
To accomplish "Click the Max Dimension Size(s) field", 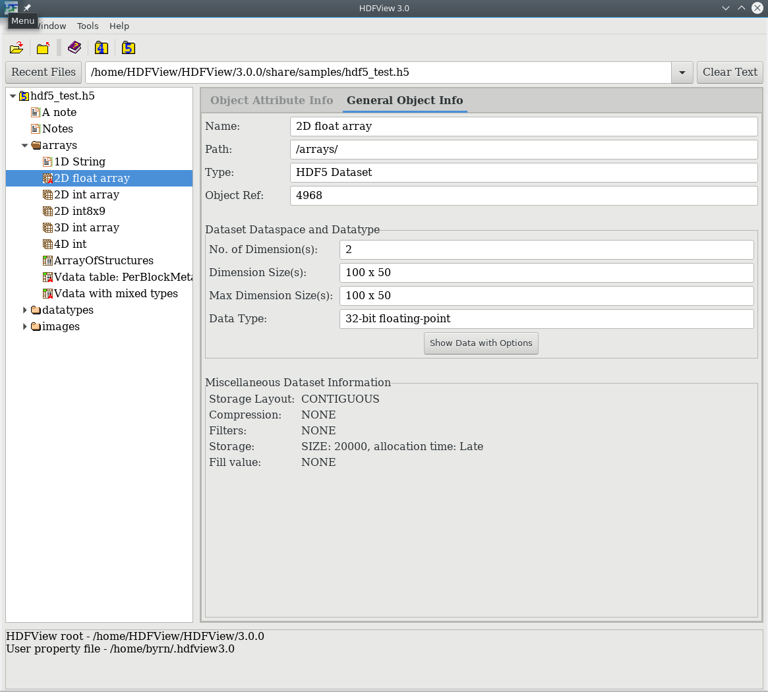I will tap(546, 296).
